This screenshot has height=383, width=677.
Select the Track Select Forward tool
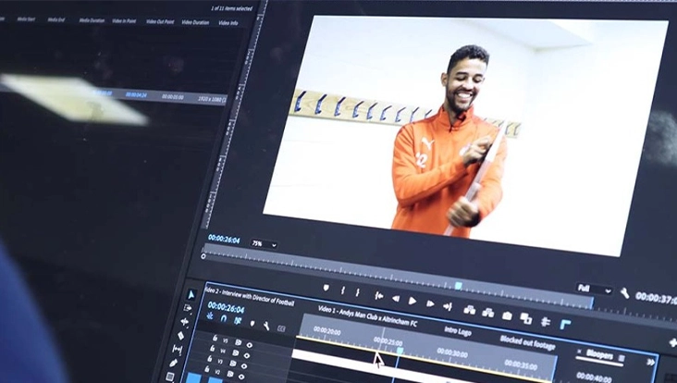(188, 308)
